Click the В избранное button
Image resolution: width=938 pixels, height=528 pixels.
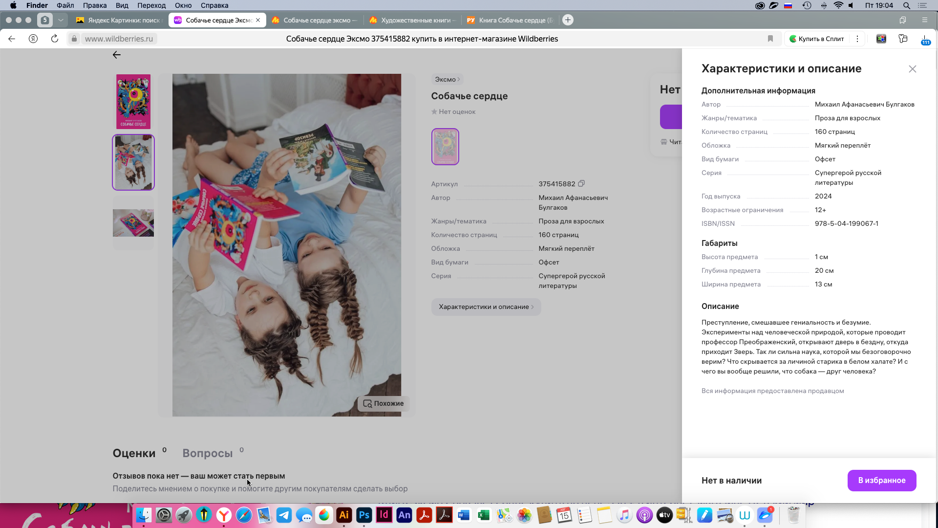tap(882, 481)
